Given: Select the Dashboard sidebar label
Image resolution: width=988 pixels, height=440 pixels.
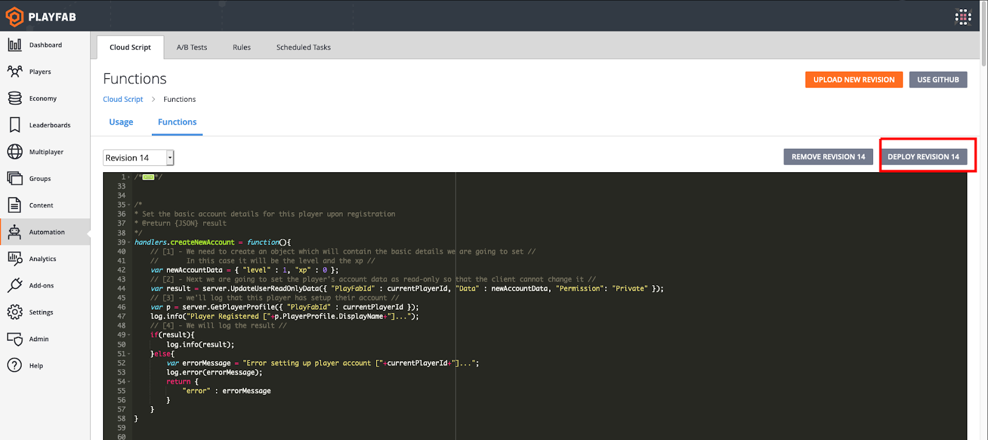Looking at the screenshot, I should tap(46, 45).
